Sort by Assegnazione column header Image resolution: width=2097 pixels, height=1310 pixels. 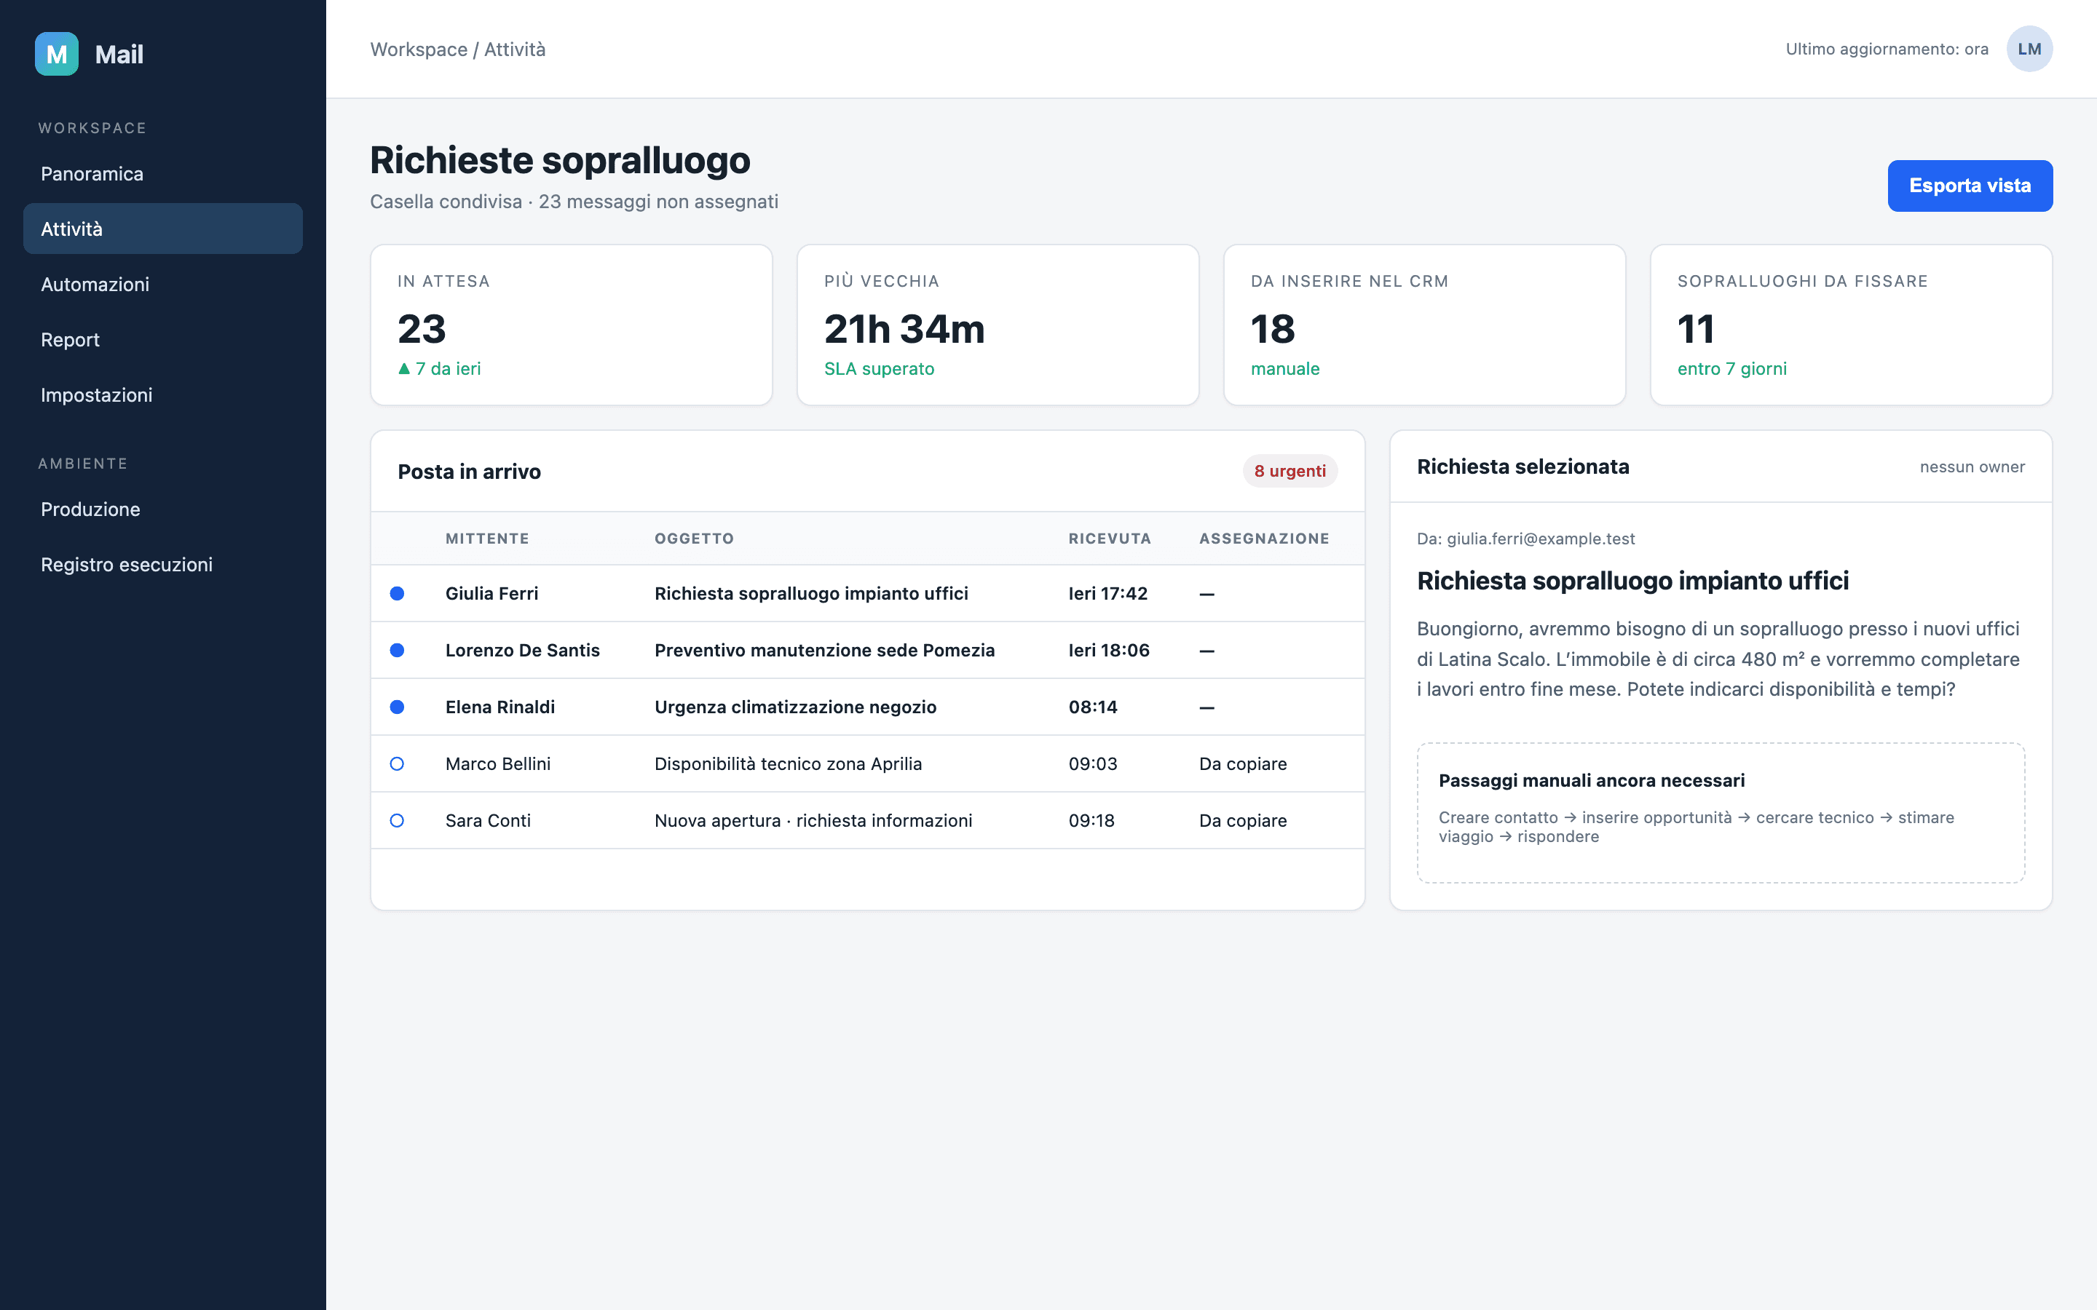[1264, 539]
